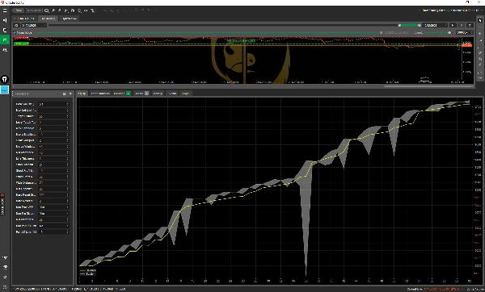The height and width of the screenshot is (292, 485).
Task: Click right handle of green date range slider
Action: (x=420, y=25)
